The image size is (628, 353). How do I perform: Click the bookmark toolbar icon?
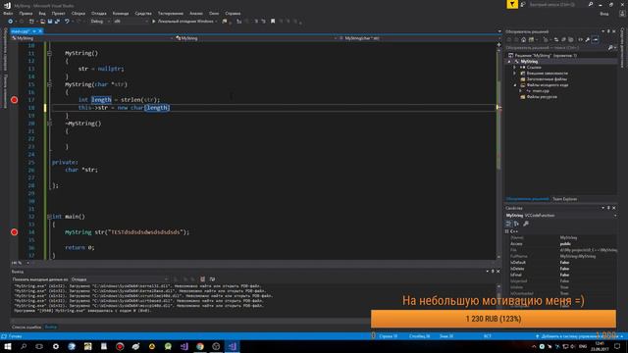point(273,22)
